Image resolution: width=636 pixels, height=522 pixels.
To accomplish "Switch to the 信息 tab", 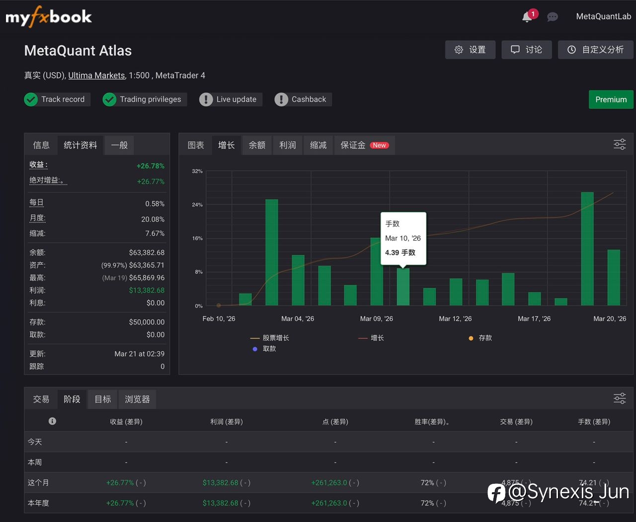I will pos(41,145).
